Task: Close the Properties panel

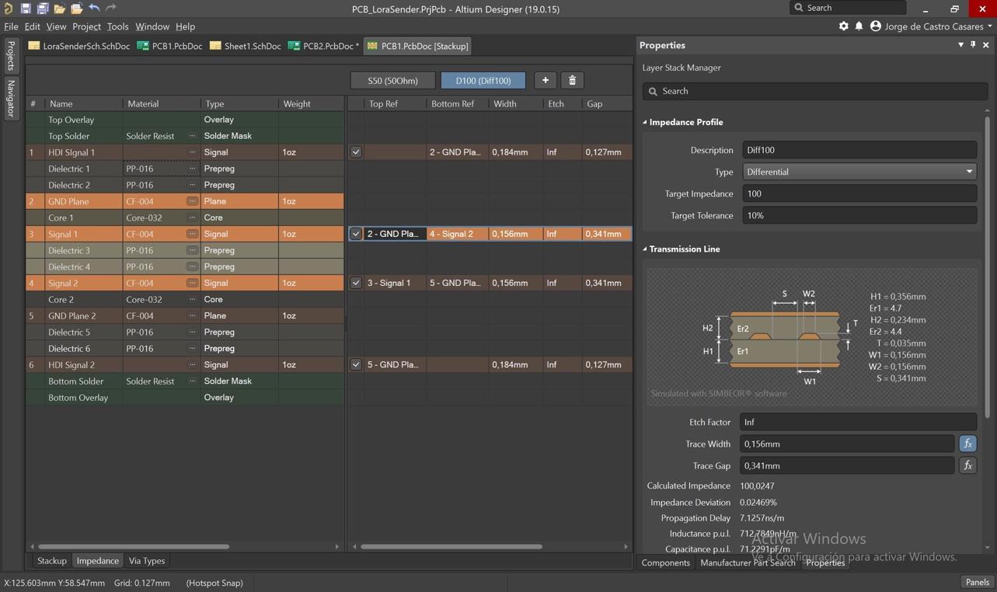Action: pyautogui.click(x=986, y=45)
